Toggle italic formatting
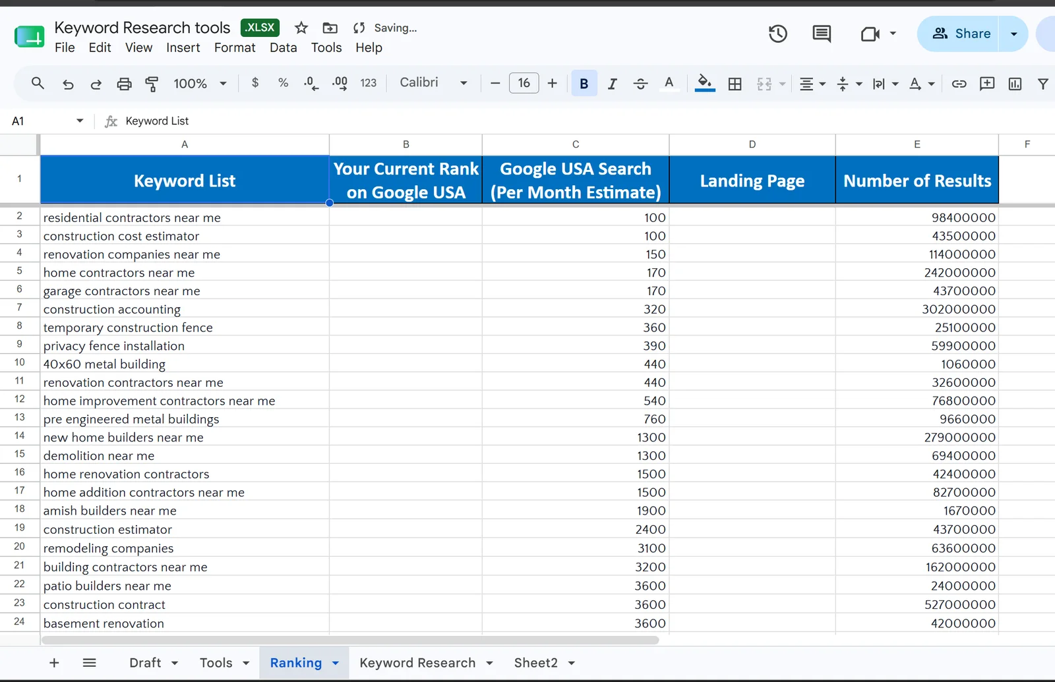 click(612, 84)
